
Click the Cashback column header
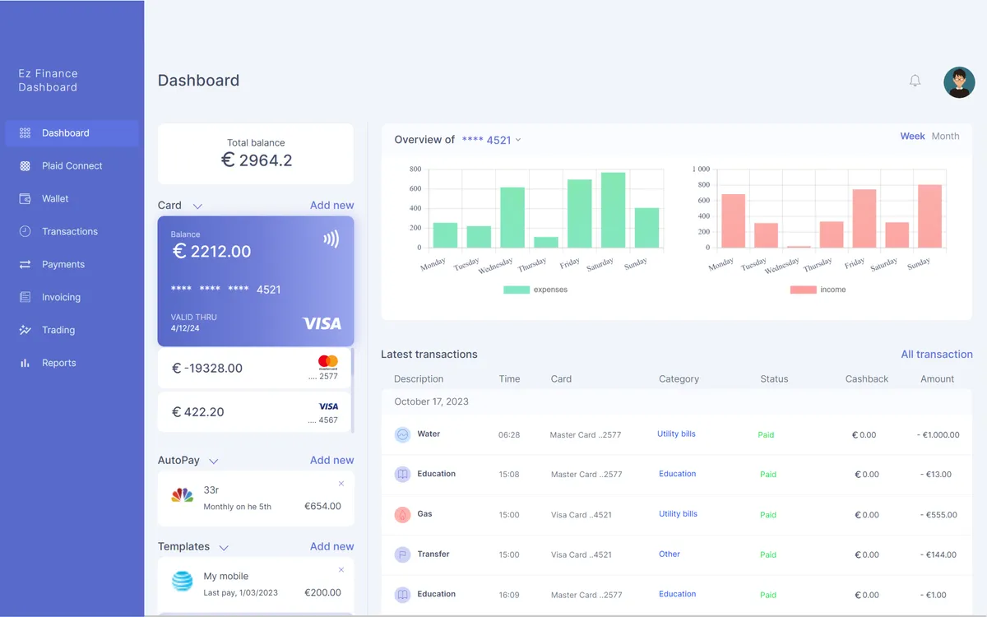[867, 379]
